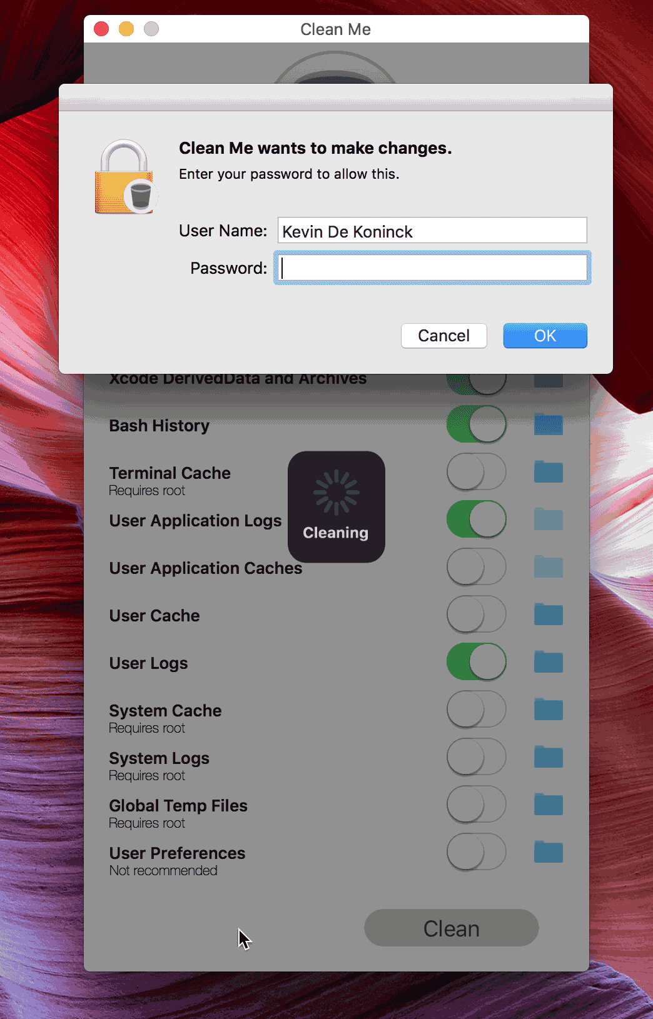
Task: Toggle the System Cache switch
Action: (476, 710)
